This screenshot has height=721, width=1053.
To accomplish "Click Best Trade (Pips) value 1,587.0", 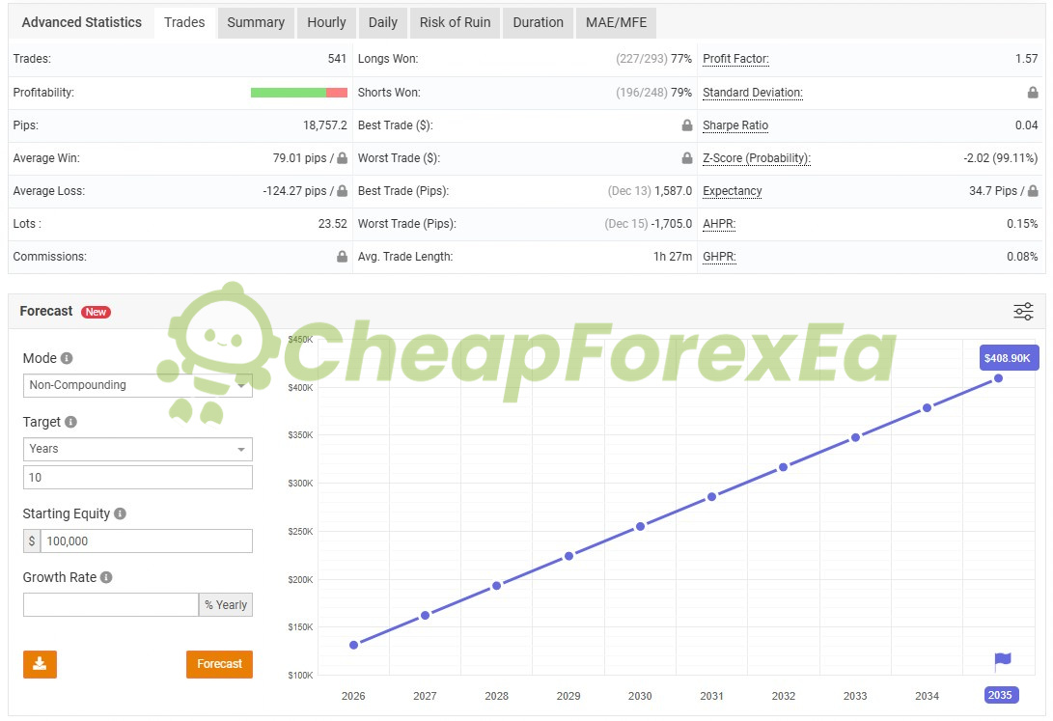I will coord(673,191).
